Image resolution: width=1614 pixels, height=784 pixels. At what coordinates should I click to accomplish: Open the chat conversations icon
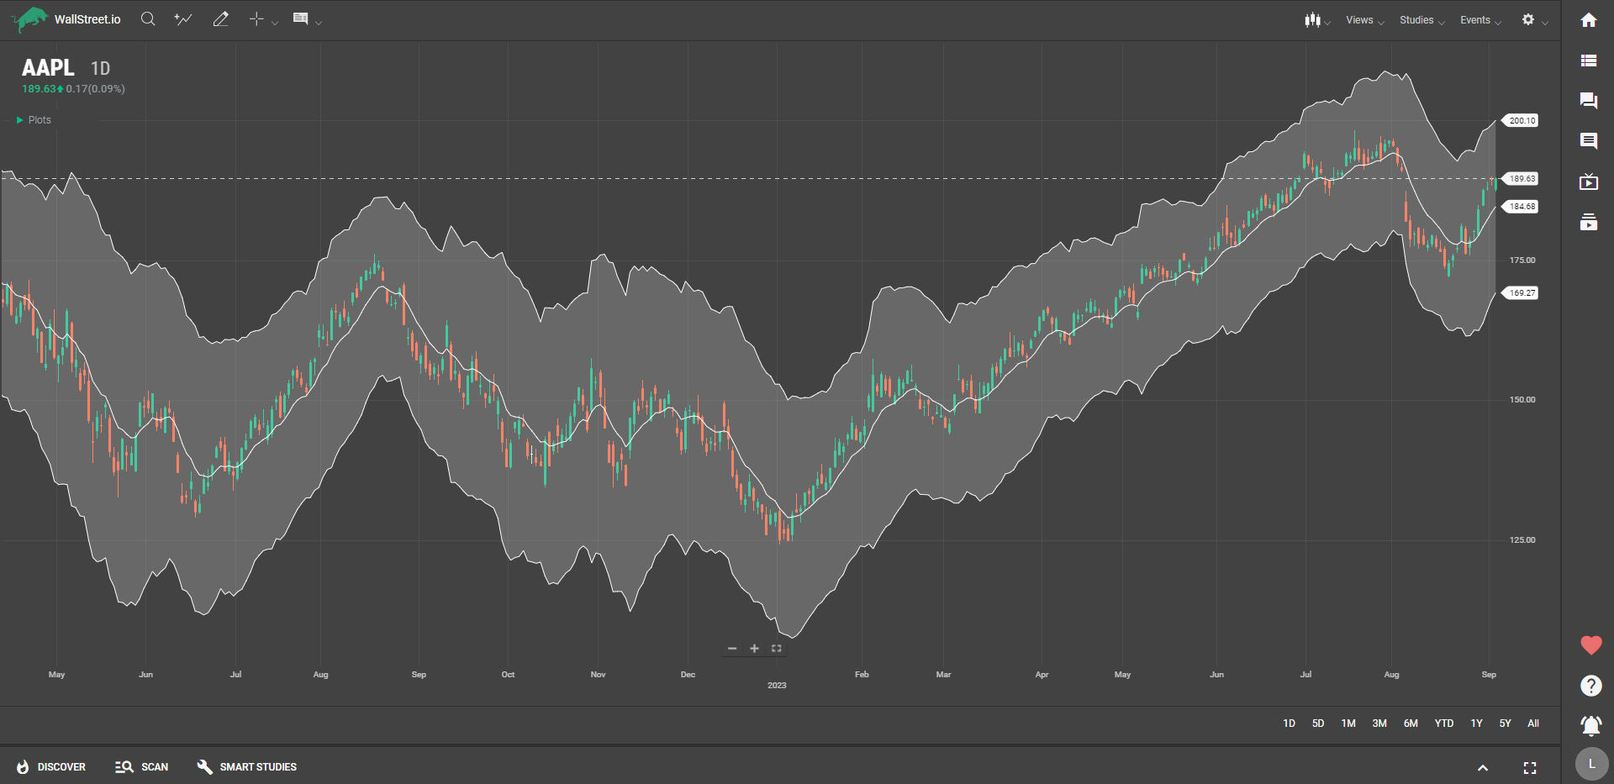coord(1588,101)
